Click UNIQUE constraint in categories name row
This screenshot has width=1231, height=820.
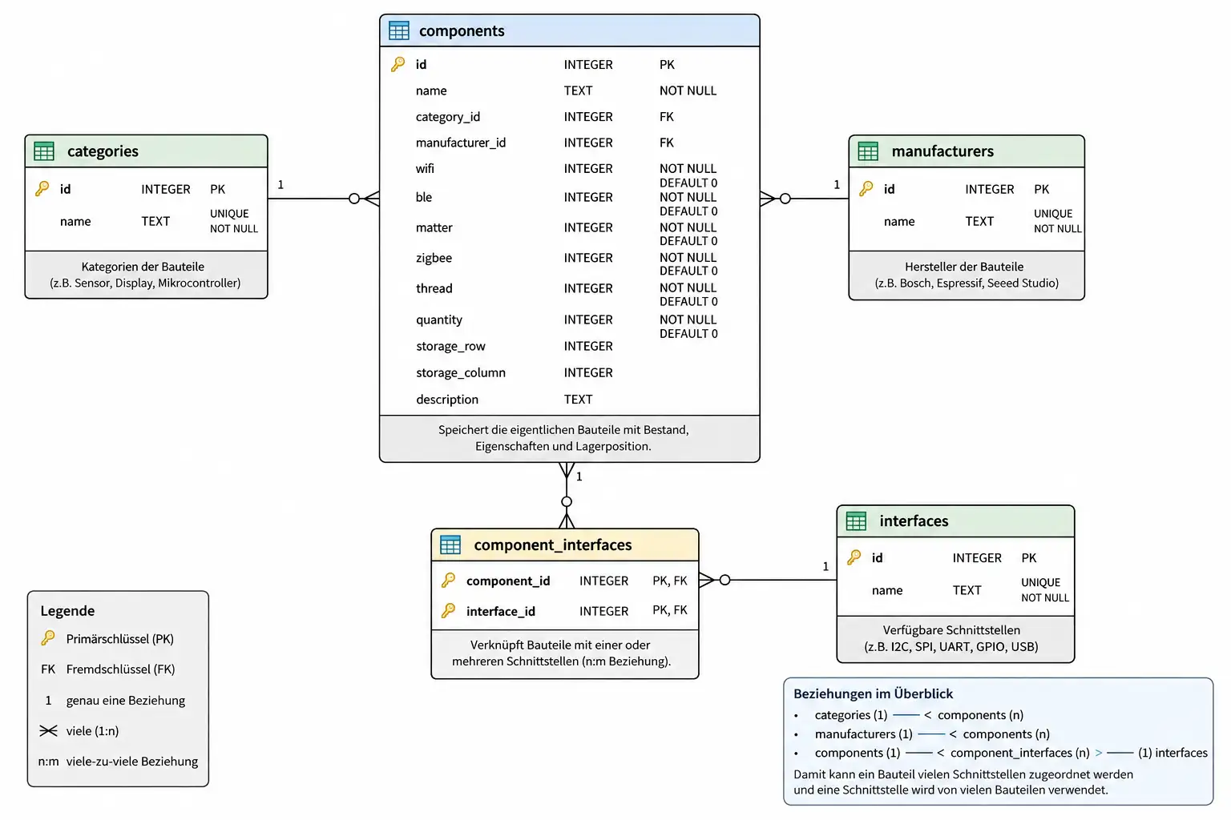(229, 214)
